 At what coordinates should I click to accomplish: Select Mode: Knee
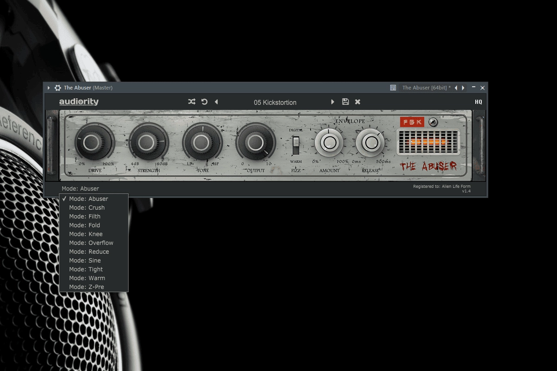pyautogui.click(x=94, y=234)
